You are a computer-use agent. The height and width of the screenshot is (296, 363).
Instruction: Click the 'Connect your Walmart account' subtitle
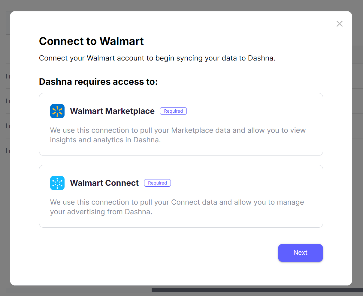click(157, 58)
